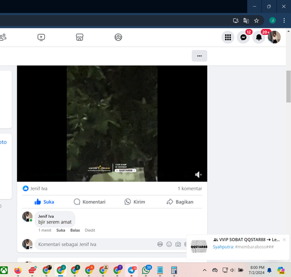Open the account profile picture menu
291x277 pixels.
274,37
